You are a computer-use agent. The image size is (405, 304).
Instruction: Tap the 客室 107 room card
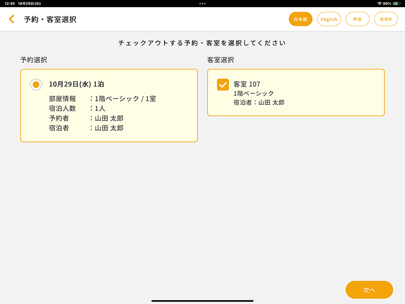click(295, 94)
